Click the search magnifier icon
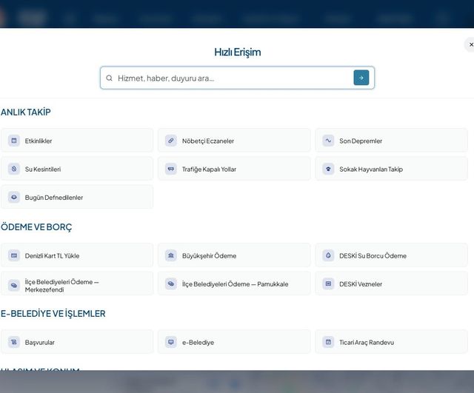 [x=109, y=78]
